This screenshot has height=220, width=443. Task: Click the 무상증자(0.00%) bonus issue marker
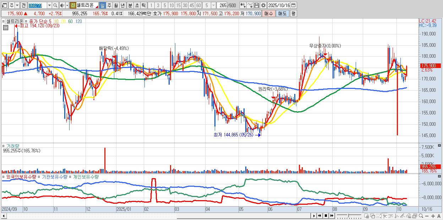click(325, 46)
